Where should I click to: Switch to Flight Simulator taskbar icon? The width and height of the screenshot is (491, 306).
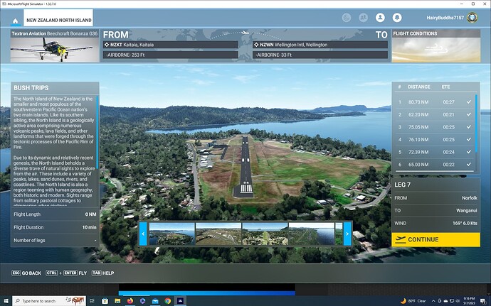click(x=180, y=301)
